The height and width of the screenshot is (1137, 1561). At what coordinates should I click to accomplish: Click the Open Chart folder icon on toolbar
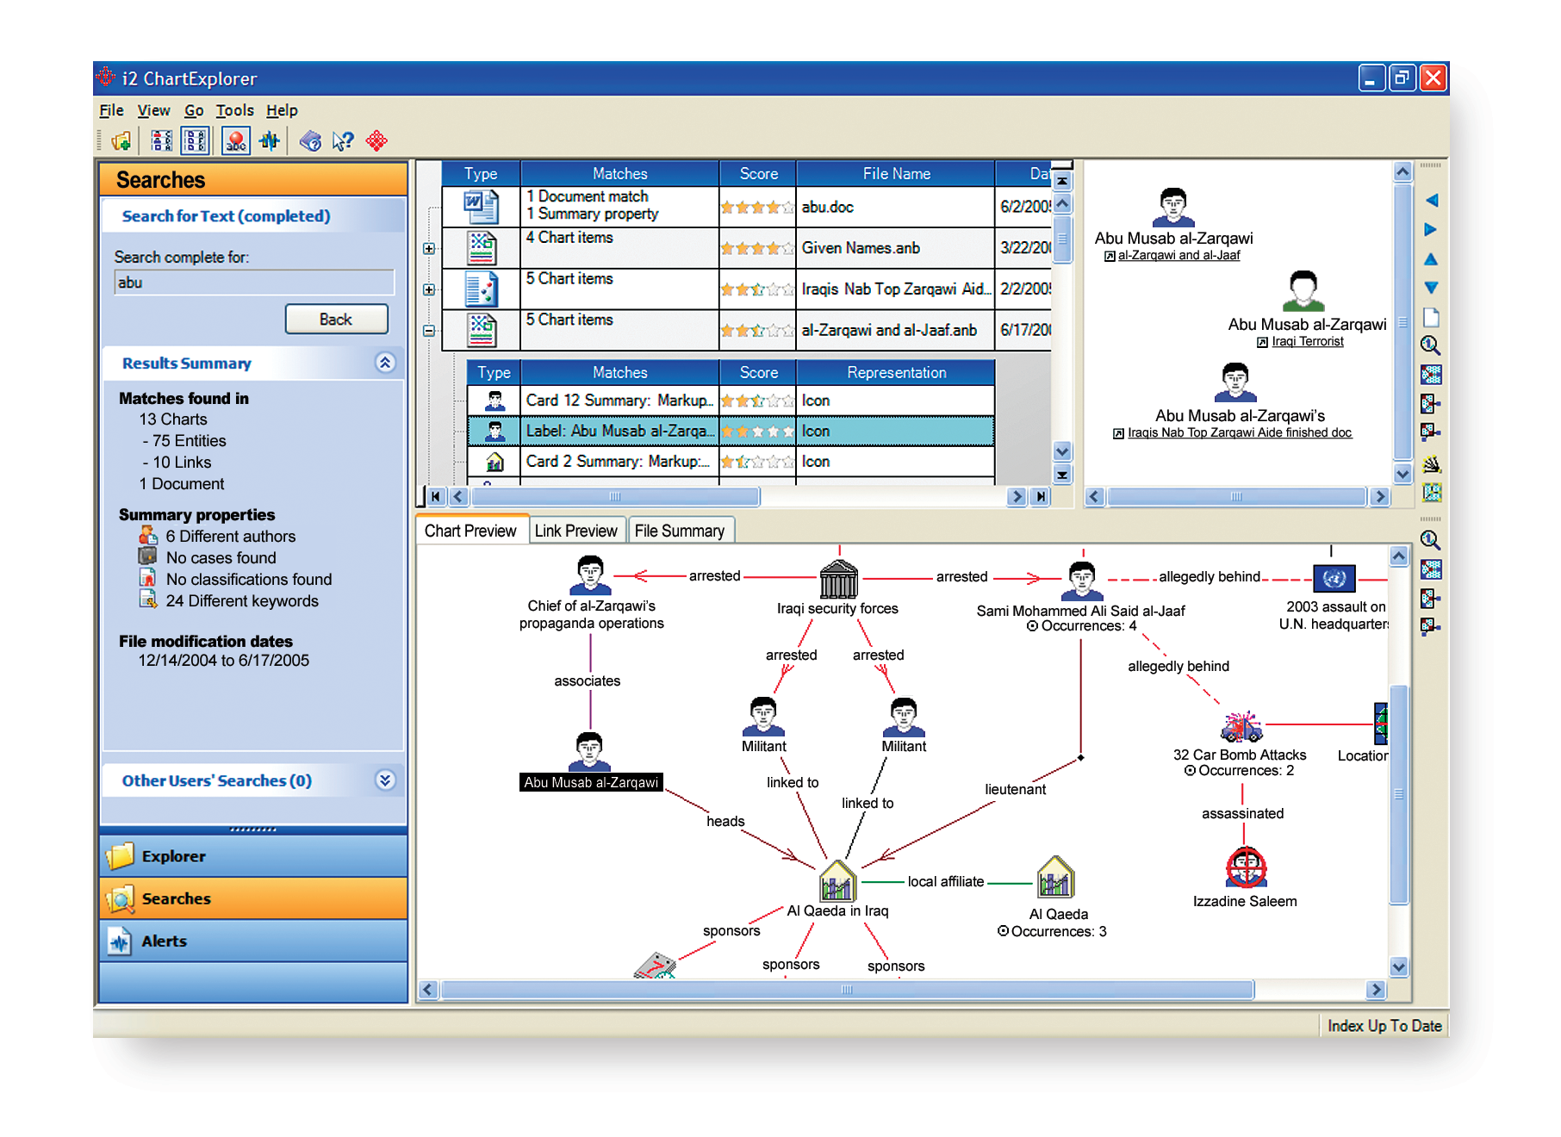(122, 140)
